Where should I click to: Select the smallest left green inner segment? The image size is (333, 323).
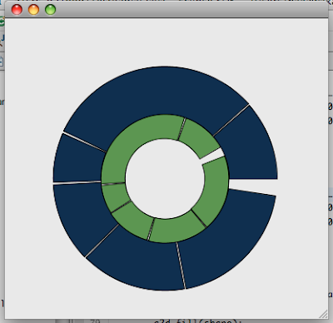pyautogui.click(x=115, y=196)
